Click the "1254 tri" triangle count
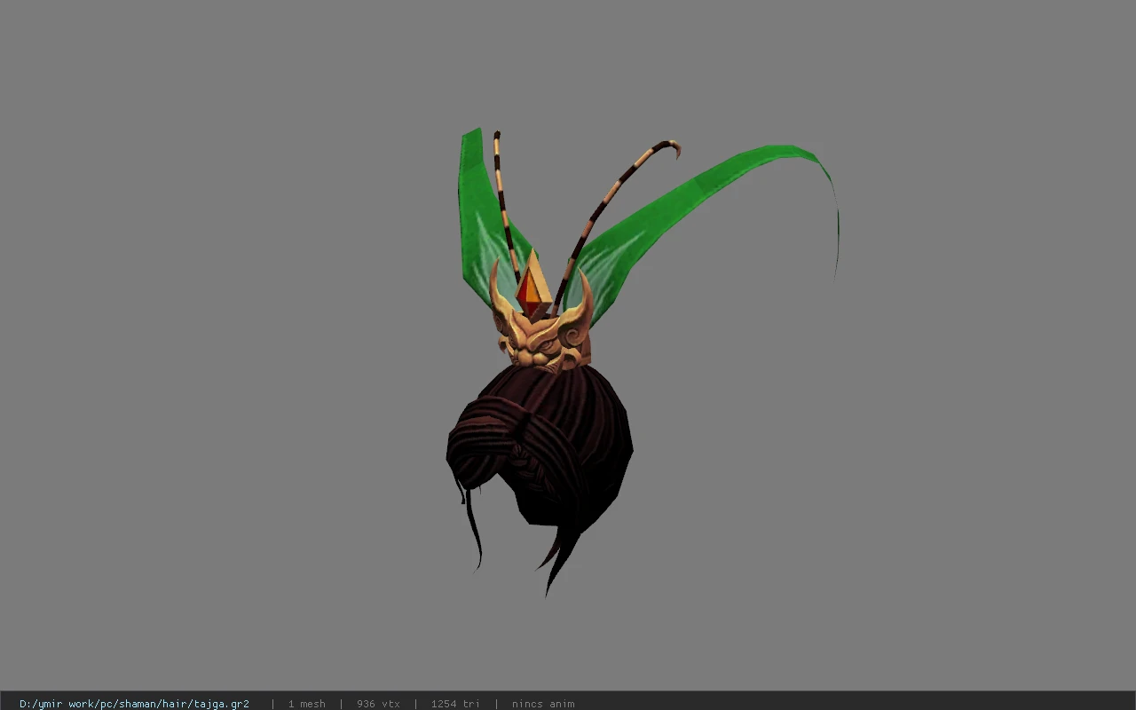The width and height of the screenshot is (1136, 710). point(455,704)
